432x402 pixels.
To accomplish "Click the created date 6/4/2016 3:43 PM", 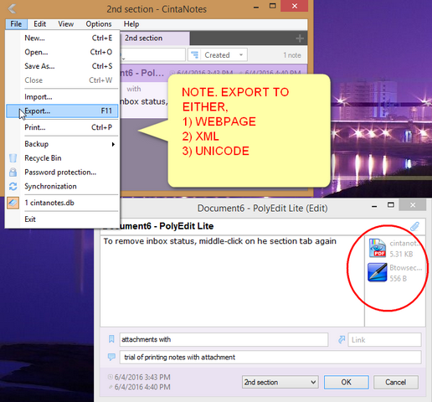I will tap(142, 378).
